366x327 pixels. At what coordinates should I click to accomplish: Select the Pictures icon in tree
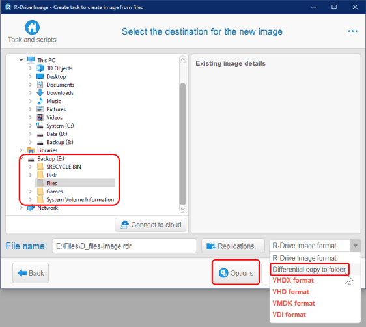[x=40, y=109]
